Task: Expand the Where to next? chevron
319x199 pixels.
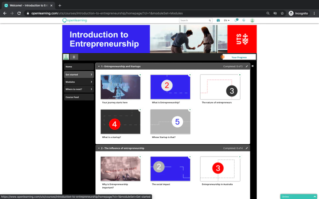Action: (91, 89)
